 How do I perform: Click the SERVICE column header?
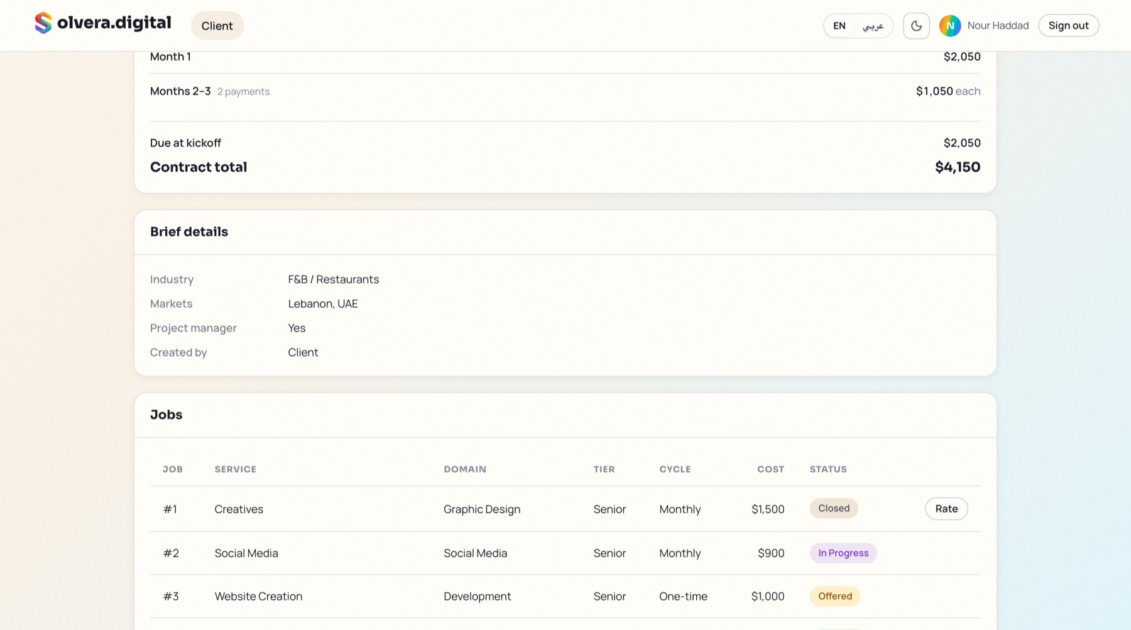click(236, 469)
